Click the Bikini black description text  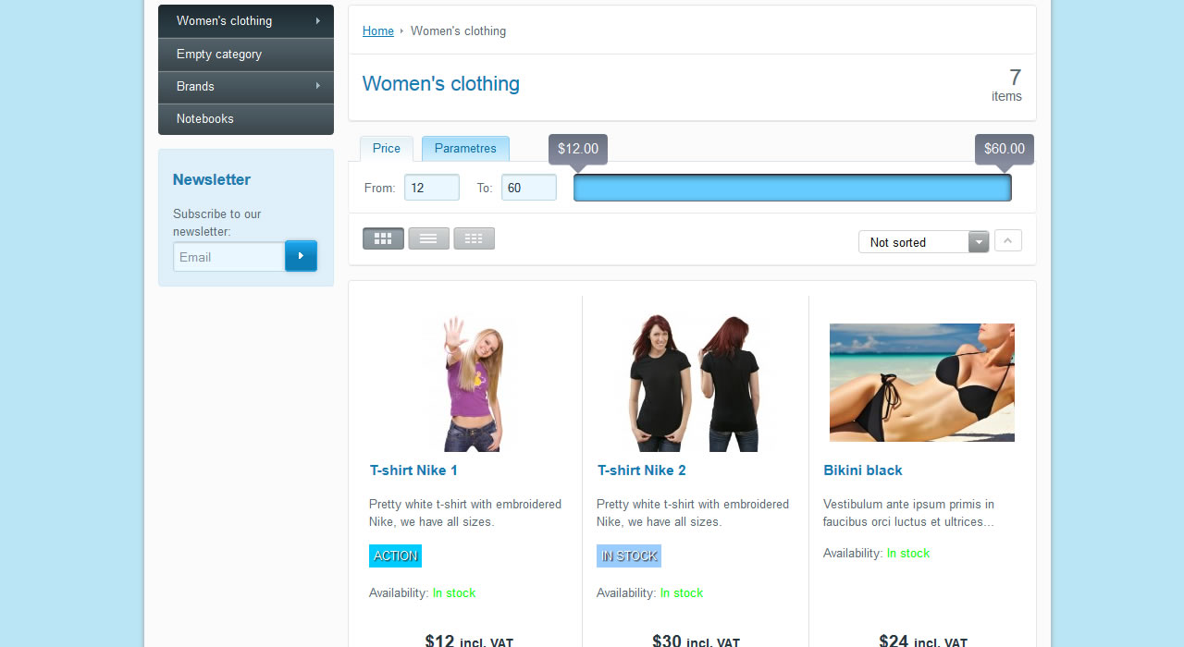909,513
